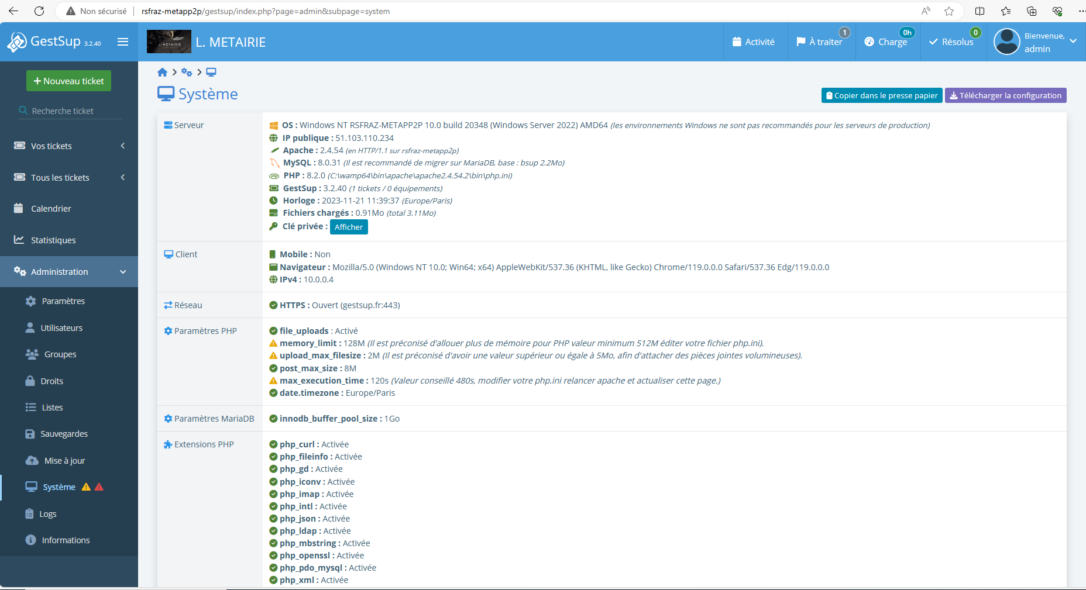1086x590 pixels.
Task: Copy configuration to clipboard button
Action: coord(882,95)
